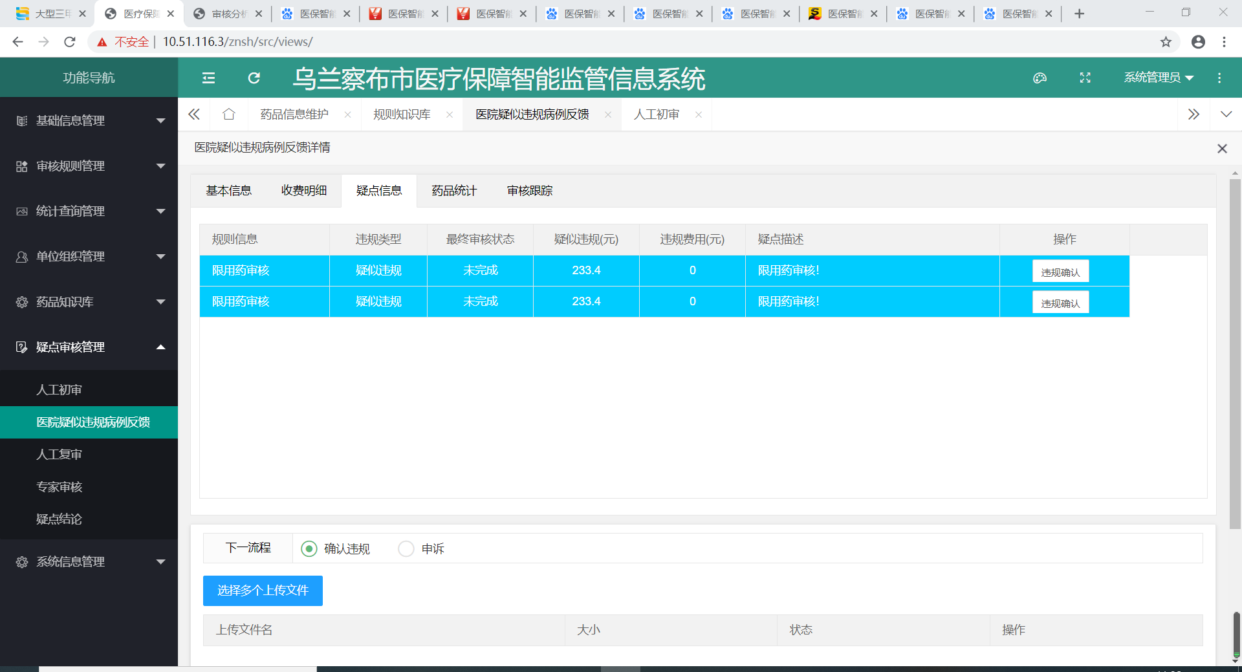Image resolution: width=1242 pixels, height=672 pixels.
Task: Switch to the 收费明细 tab
Action: pos(304,191)
